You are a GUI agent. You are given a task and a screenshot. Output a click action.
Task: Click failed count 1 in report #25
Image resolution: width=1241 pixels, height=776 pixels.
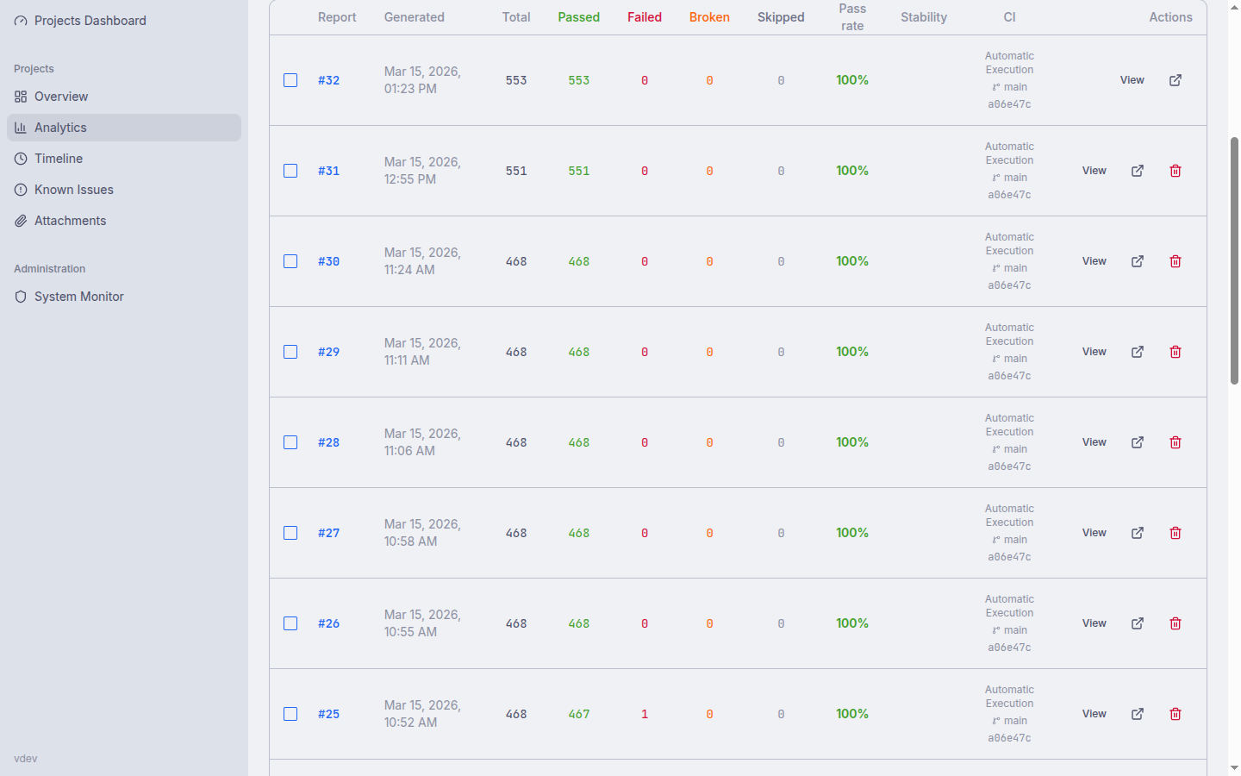[645, 714]
